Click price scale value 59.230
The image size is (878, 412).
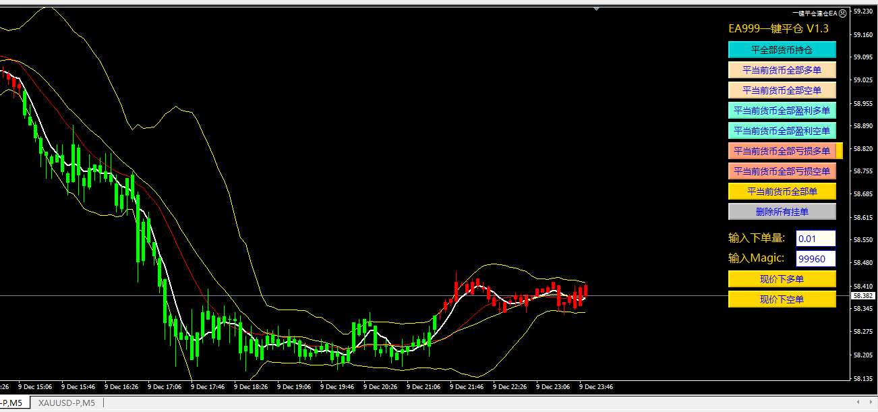point(863,11)
